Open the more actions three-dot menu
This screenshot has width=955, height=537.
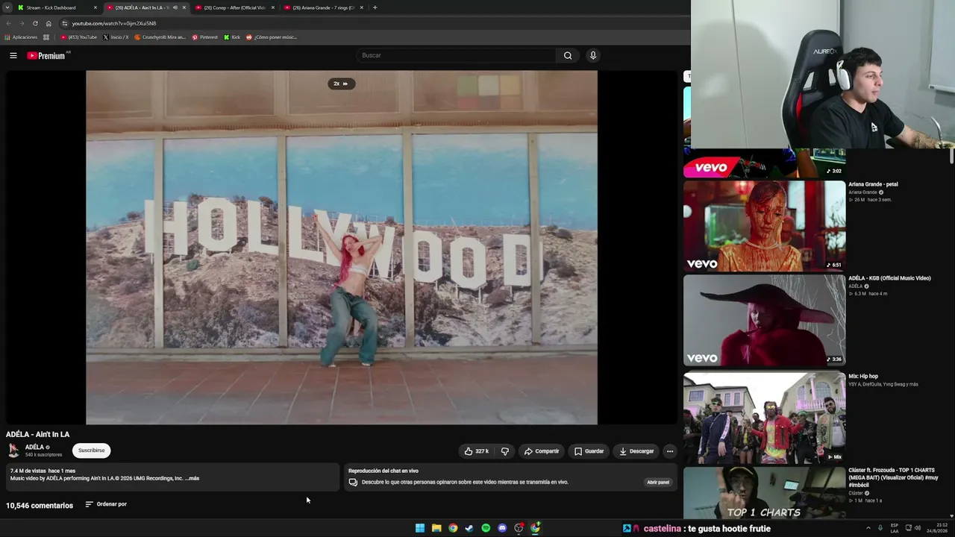coord(670,451)
